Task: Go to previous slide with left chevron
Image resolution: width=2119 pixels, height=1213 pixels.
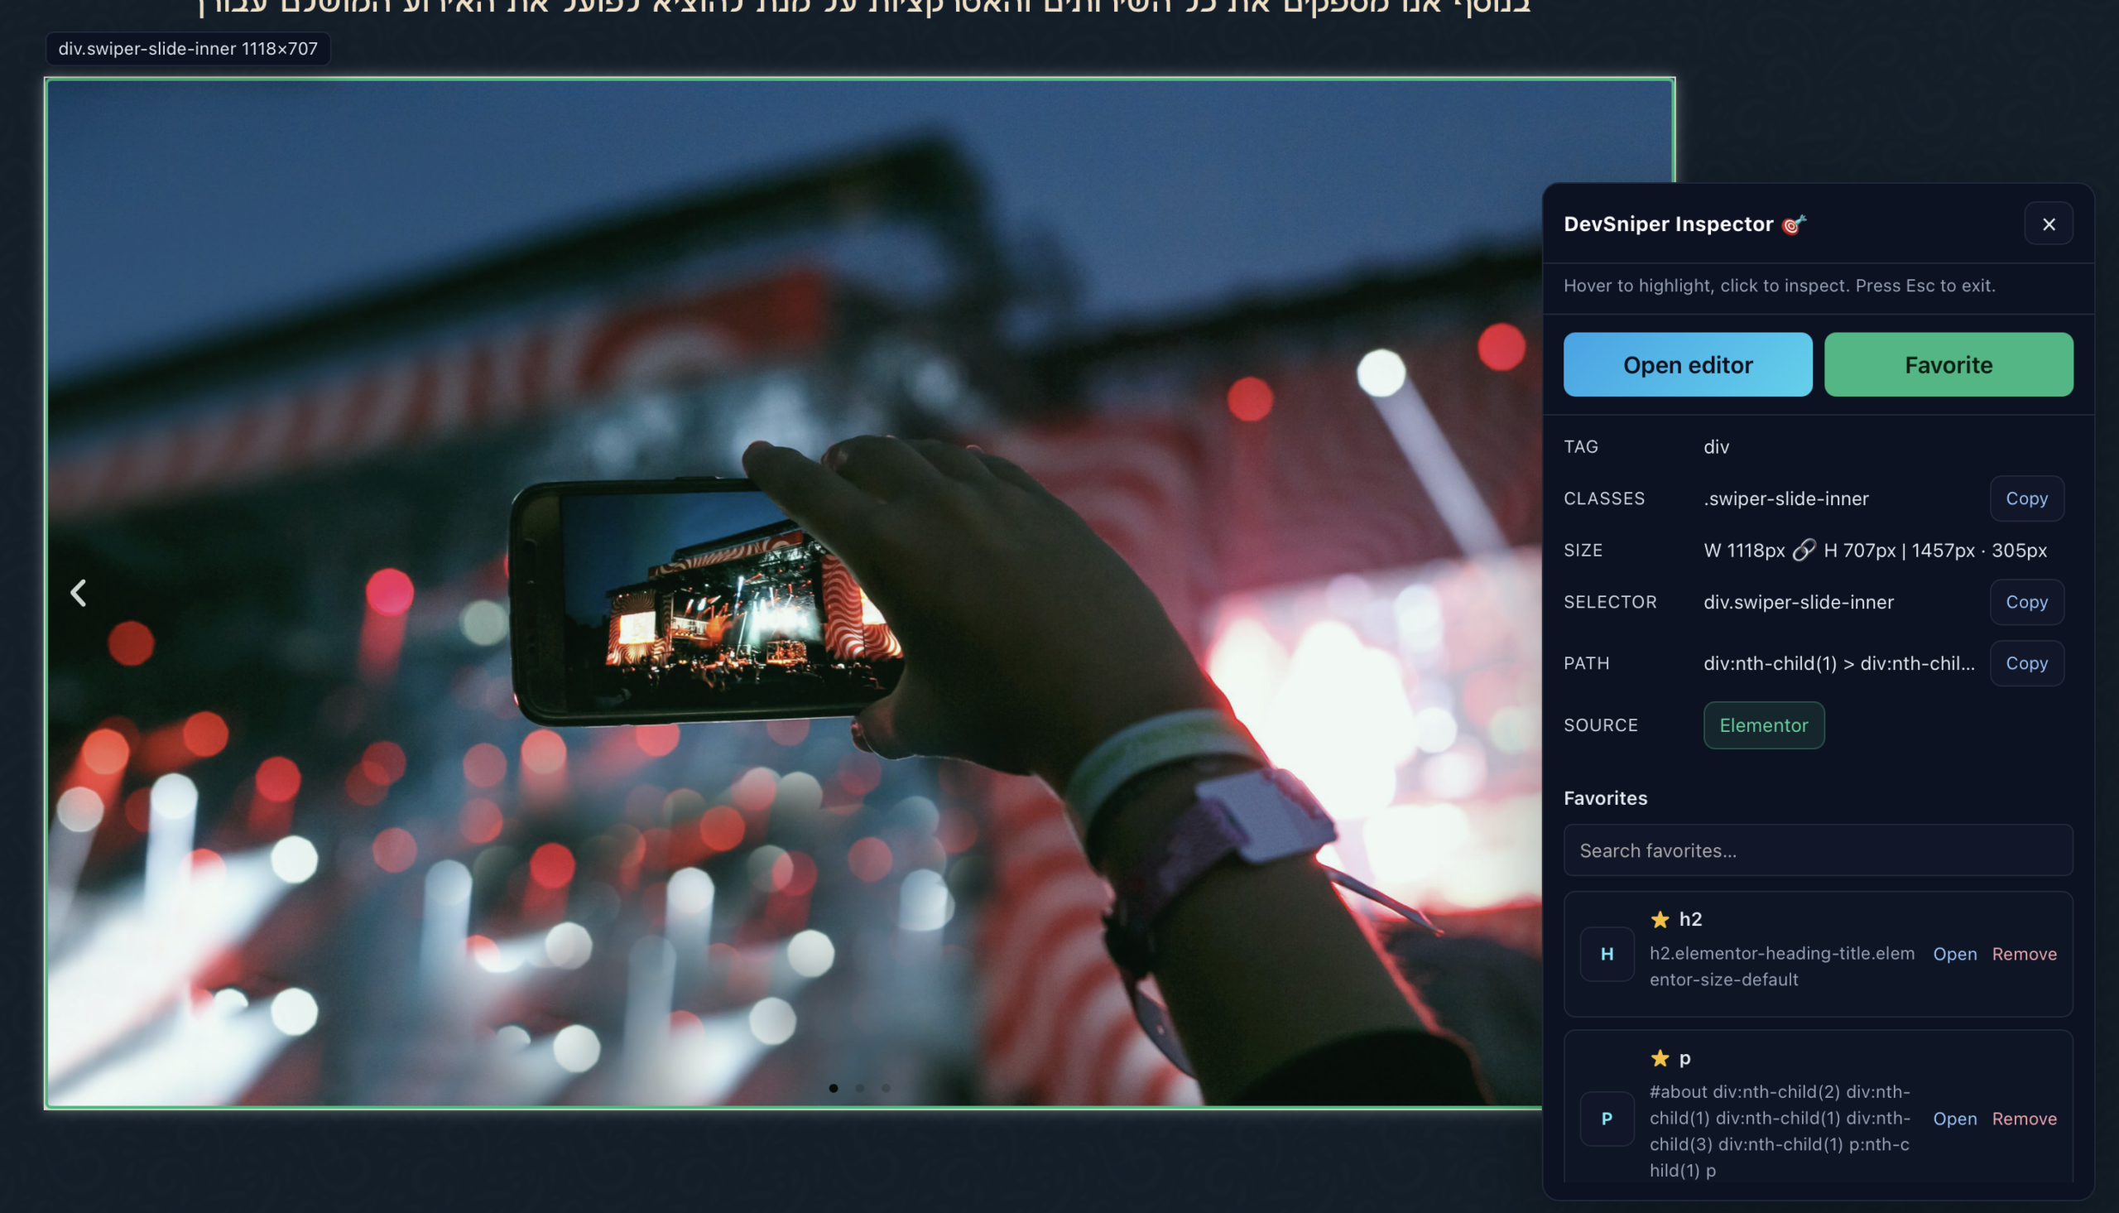Action: coord(79,593)
